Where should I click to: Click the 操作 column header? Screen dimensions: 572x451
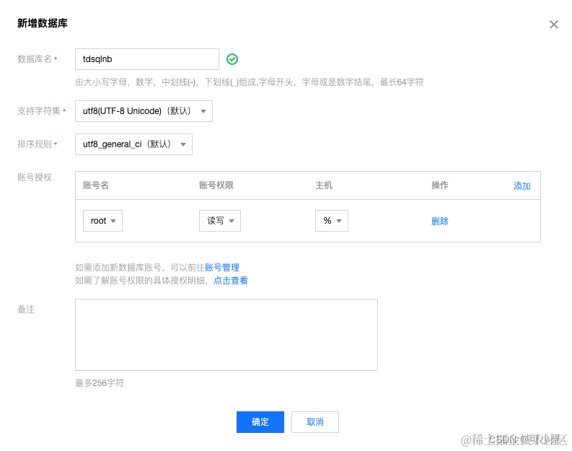(439, 185)
